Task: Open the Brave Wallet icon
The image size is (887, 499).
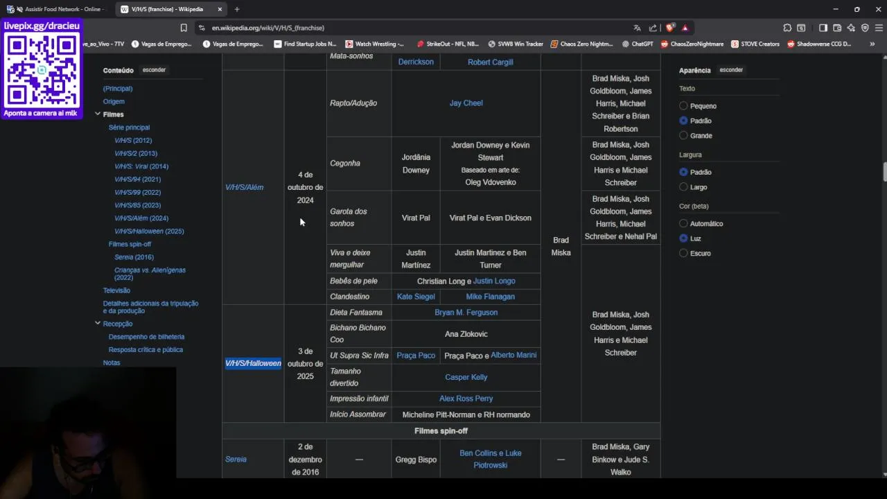Action: (x=837, y=28)
